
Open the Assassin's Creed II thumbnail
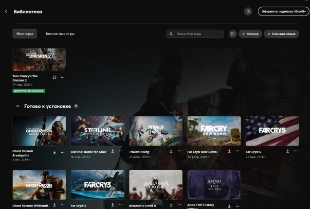[156, 185]
